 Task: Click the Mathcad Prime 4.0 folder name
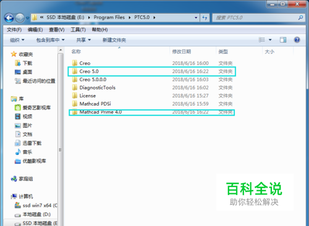(101, 112)
